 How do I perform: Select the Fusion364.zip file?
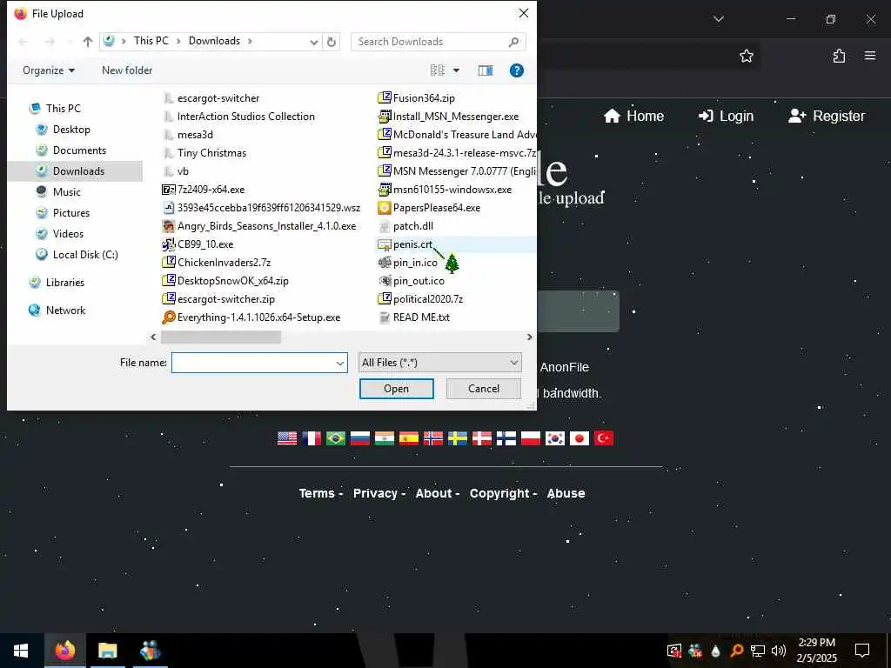tap(417, 98)
